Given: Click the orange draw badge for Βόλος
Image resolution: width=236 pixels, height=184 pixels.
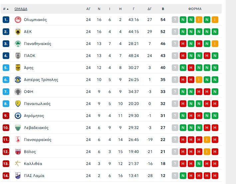Looking at the screenshot, I should [207, 152].
